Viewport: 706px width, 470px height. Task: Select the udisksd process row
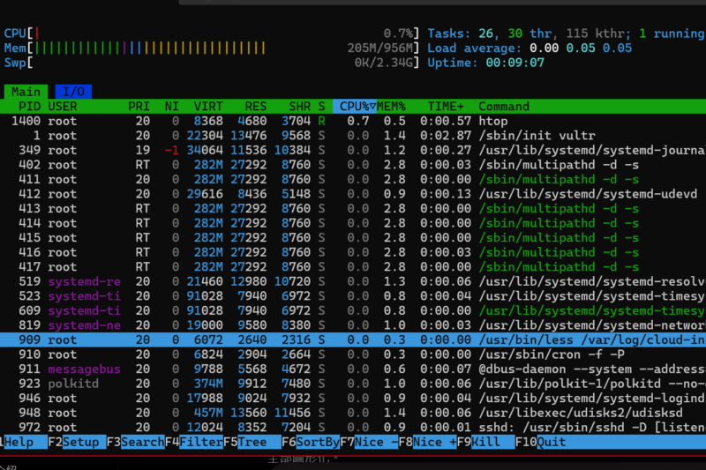click(353, 413)
